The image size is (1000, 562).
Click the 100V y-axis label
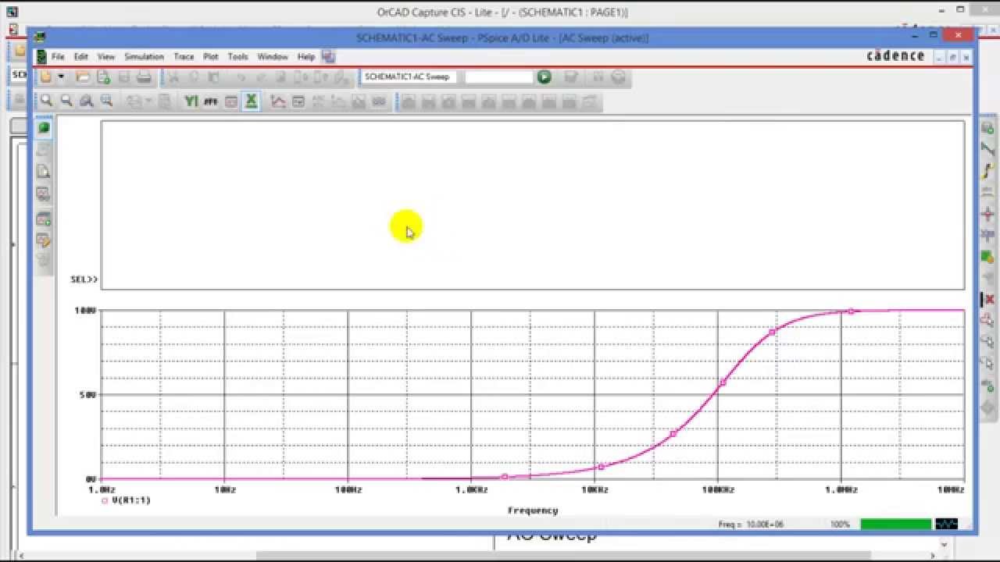(x=85, y=311)
